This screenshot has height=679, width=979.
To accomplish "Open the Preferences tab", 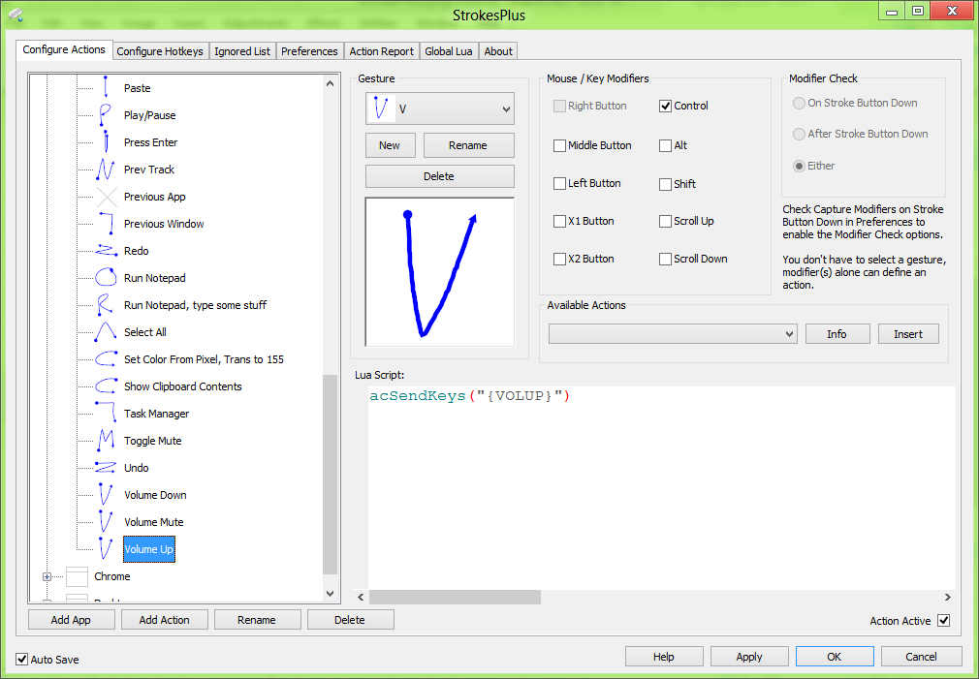I will (309, 51).
